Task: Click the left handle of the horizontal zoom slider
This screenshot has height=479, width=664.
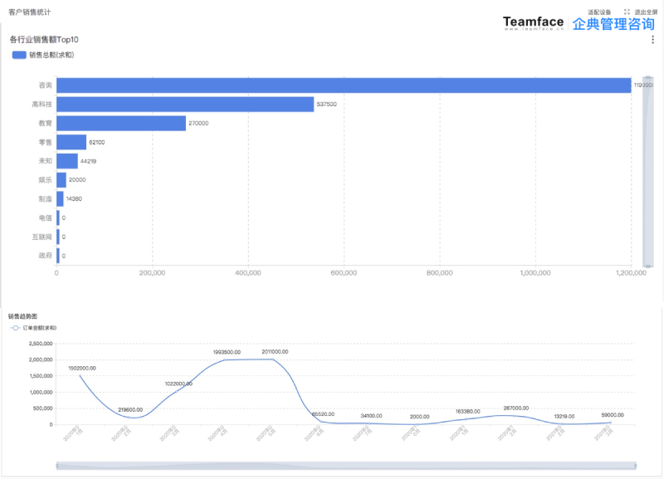Action: click(x=56, y=466)
